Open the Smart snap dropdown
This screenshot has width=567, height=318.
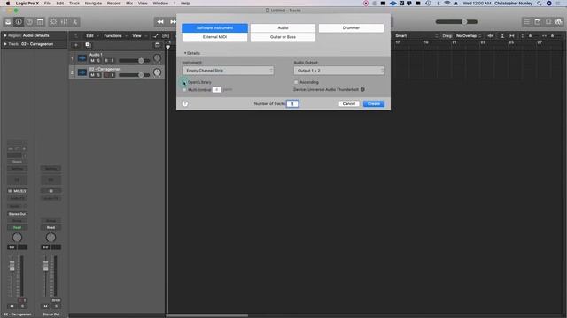click(x=416, y=35)
